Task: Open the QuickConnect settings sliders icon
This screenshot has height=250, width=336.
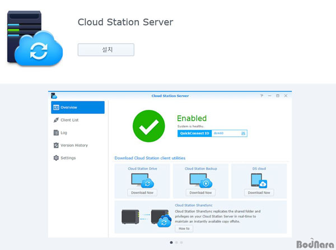Action: point(243,133)
